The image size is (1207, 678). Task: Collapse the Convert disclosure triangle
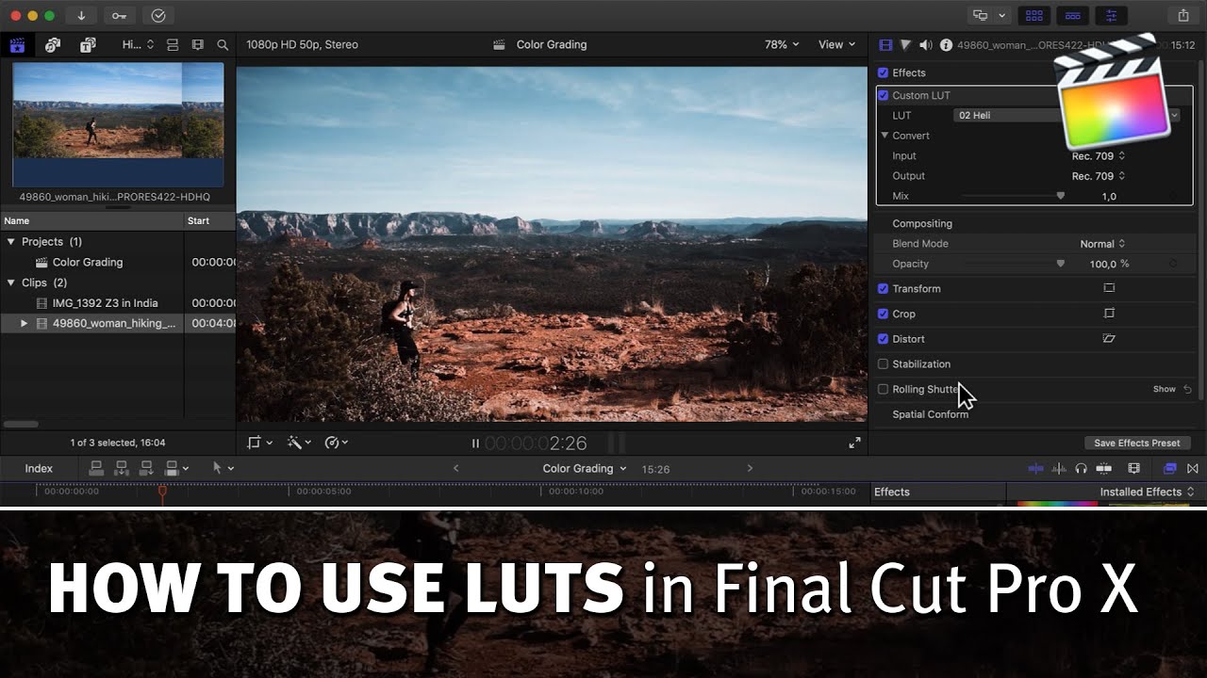coord(885,136)
